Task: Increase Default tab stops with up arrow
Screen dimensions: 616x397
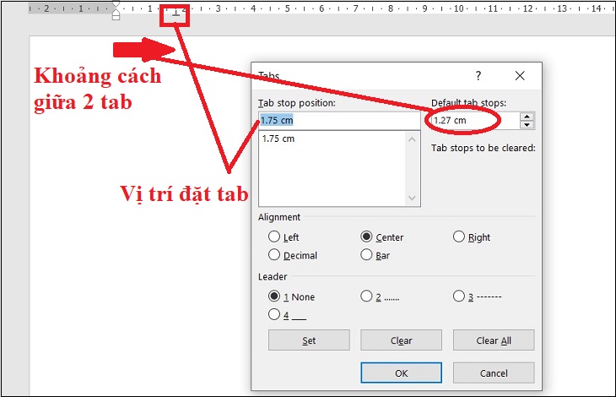Action: click(x=527, y=117)
